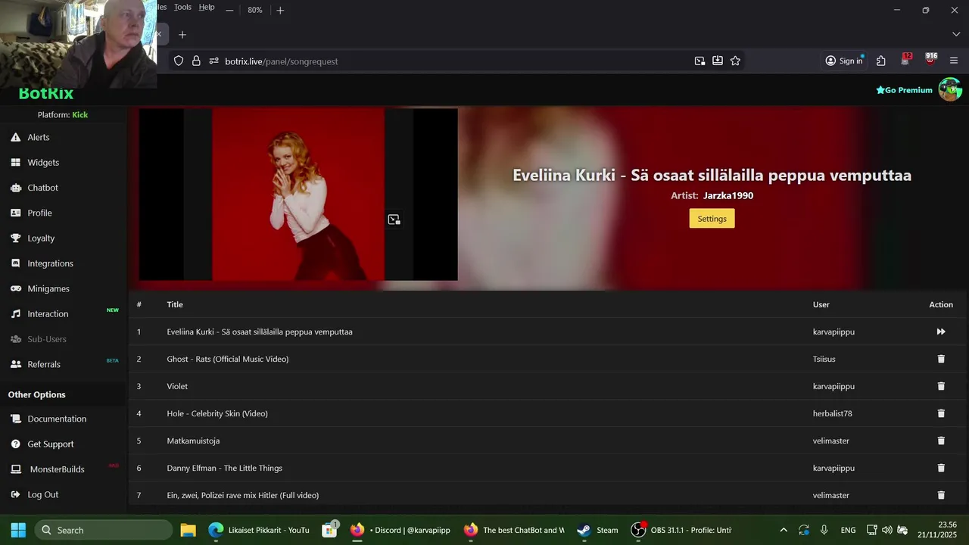This screenshot has height=545, width=969.
Task: Switch to the Likaiset Pikkarit YouTube taskbar window
Action: pos(259,530)
